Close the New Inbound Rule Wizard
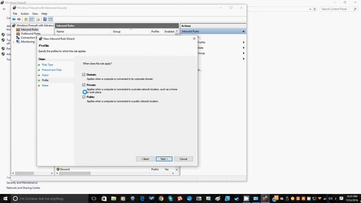 click(194, 39)
